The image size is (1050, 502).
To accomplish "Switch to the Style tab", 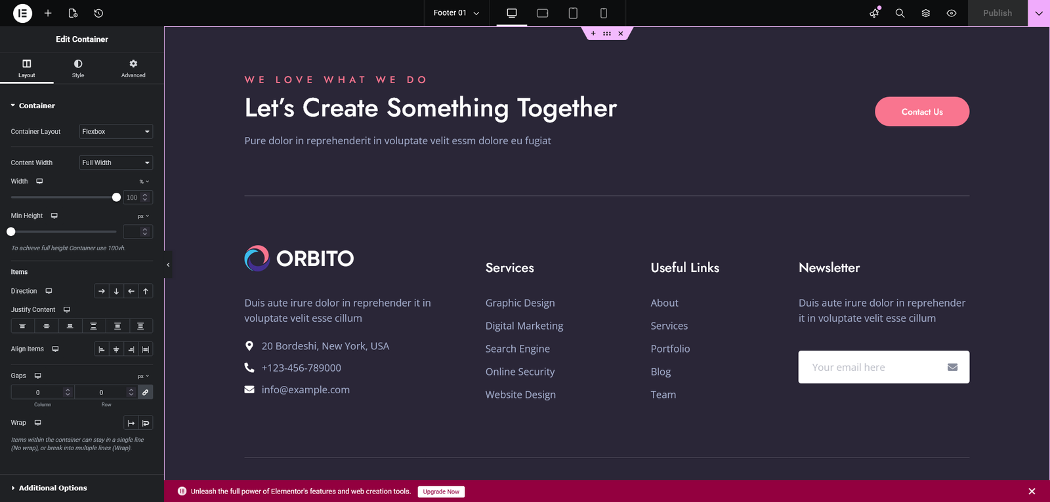I will [78, 68].
